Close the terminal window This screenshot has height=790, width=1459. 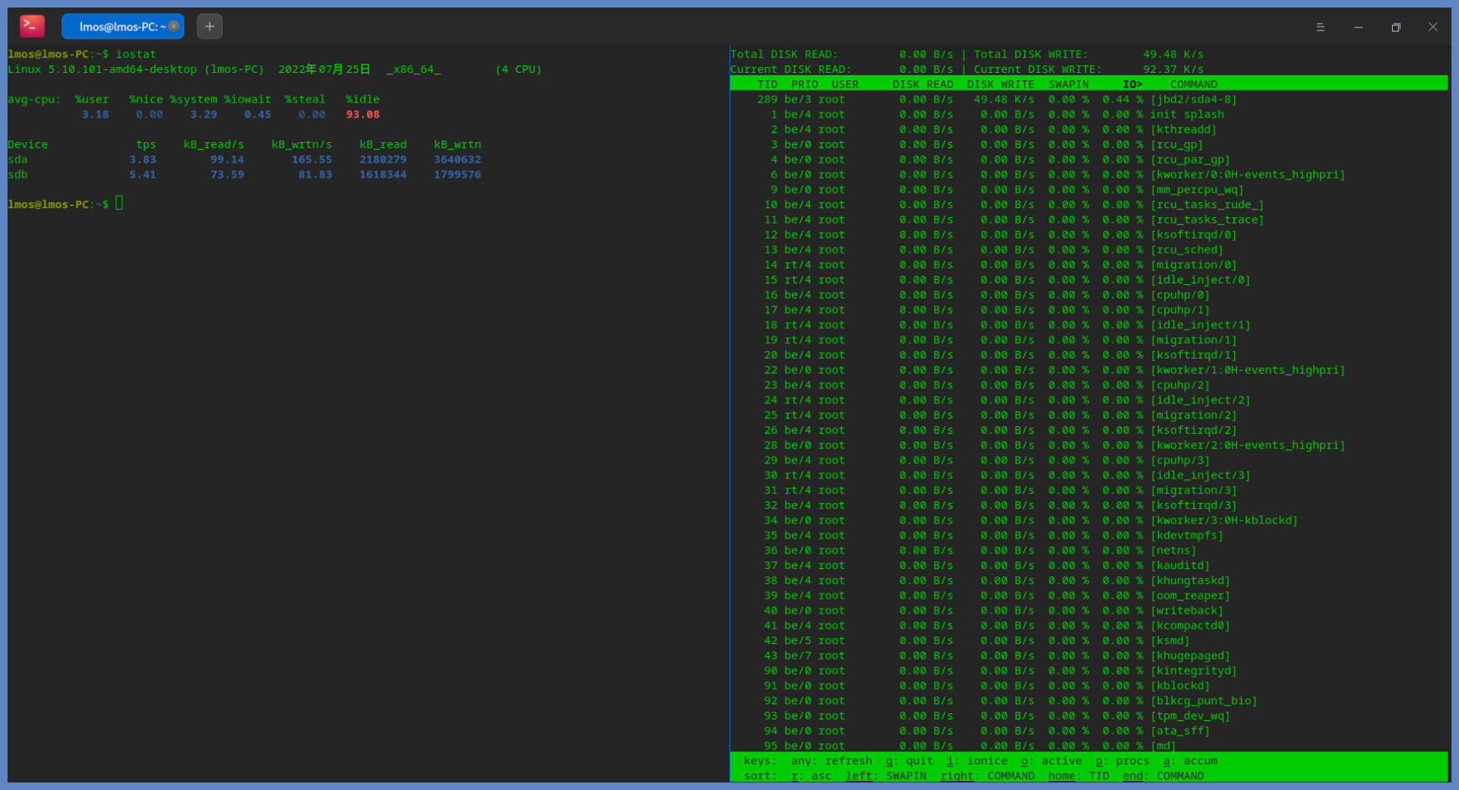pos(1432,27)
